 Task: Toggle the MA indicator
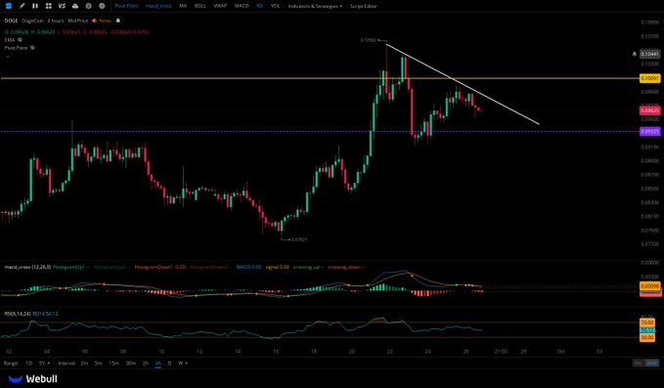(x=183, y=6)
